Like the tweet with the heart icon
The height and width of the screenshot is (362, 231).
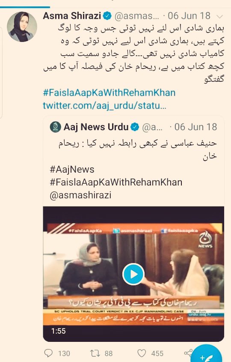tap(142, 353)
